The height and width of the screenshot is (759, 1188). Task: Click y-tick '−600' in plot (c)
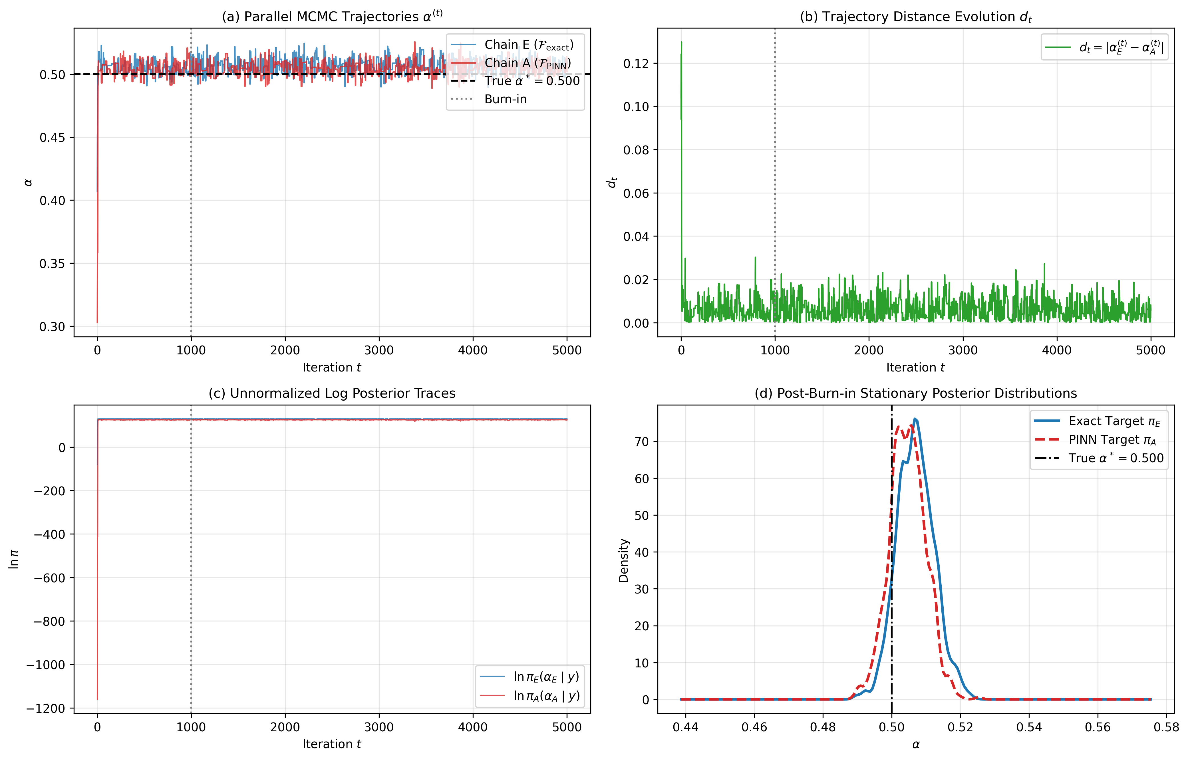tap(49, 578)
